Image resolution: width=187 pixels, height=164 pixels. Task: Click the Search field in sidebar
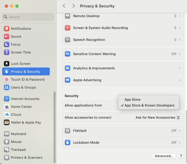tap(28, 17)
